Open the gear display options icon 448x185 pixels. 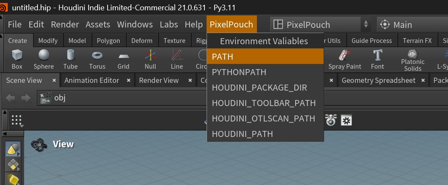[346, 121]
